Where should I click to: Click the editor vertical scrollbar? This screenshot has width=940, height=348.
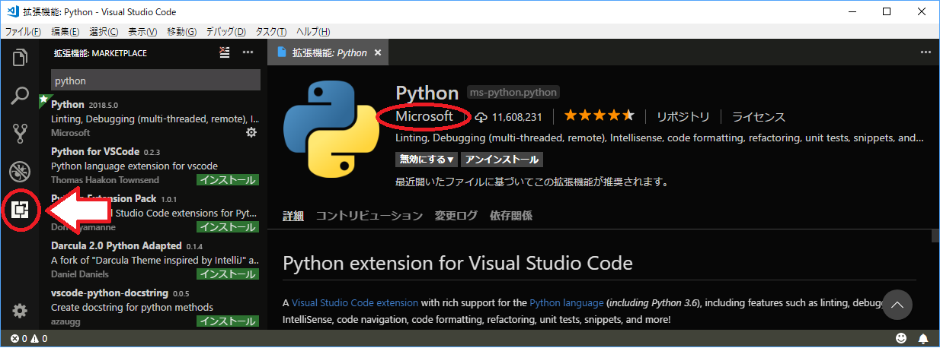click(x=935, y=236)
